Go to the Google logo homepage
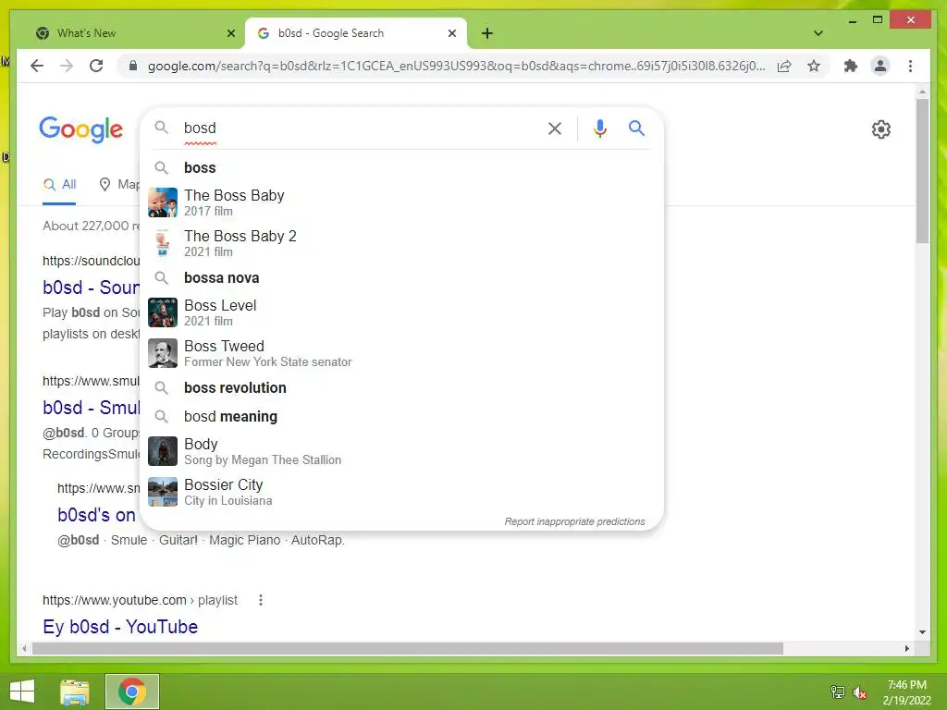947x710 pixels. click(81, 129)
